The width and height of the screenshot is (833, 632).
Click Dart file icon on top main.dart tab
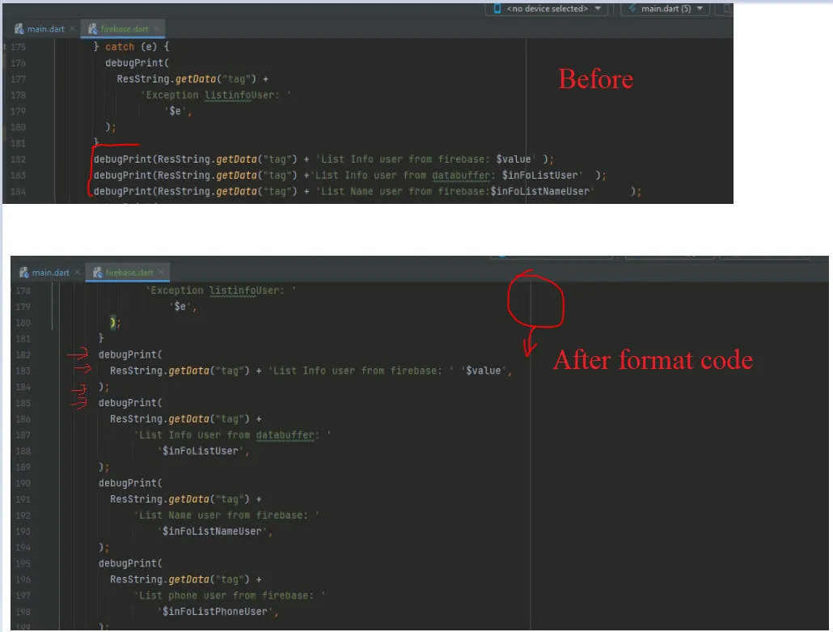click(x=19, y=29)
